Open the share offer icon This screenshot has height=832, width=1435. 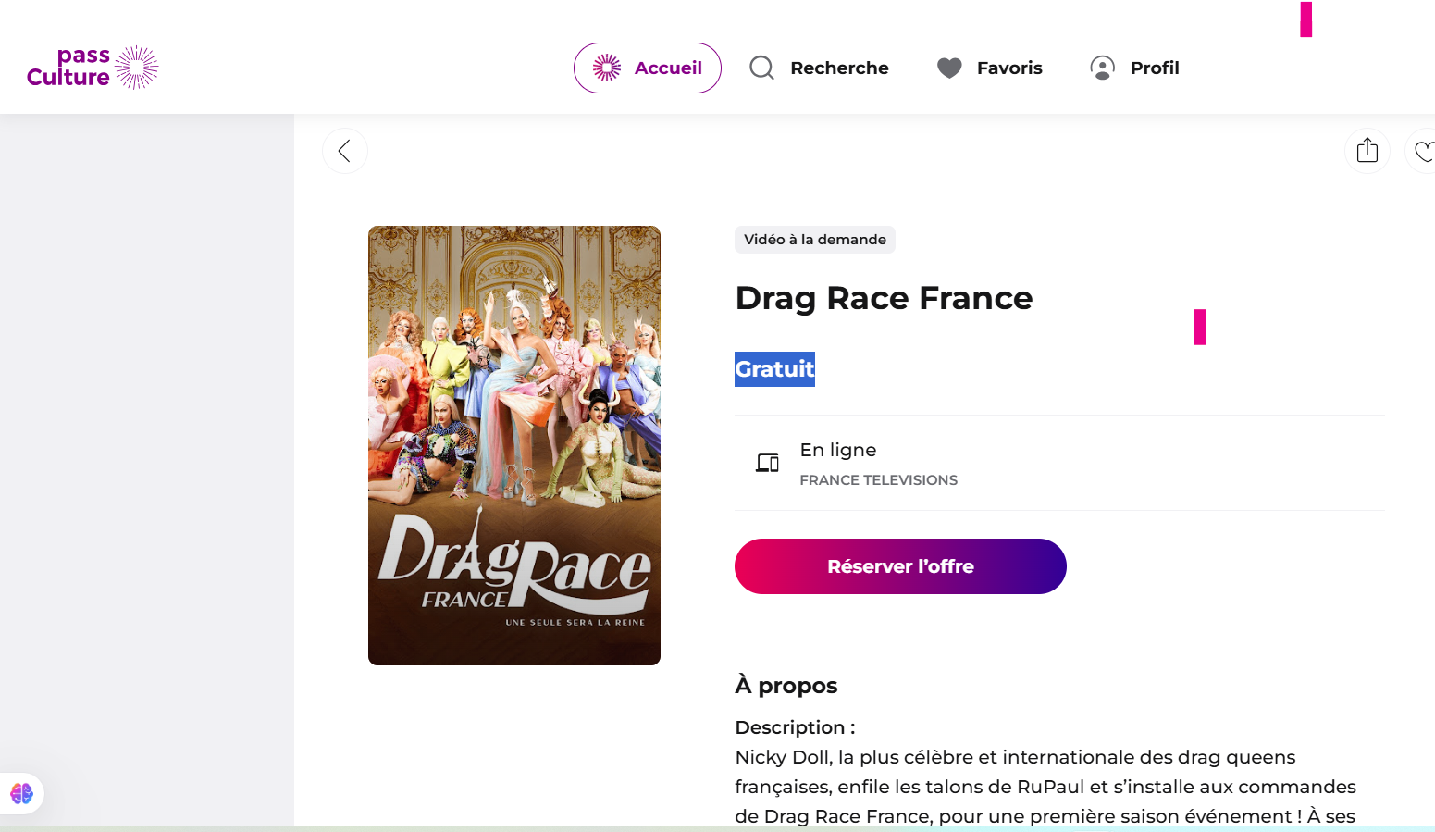coord(1367,151)
